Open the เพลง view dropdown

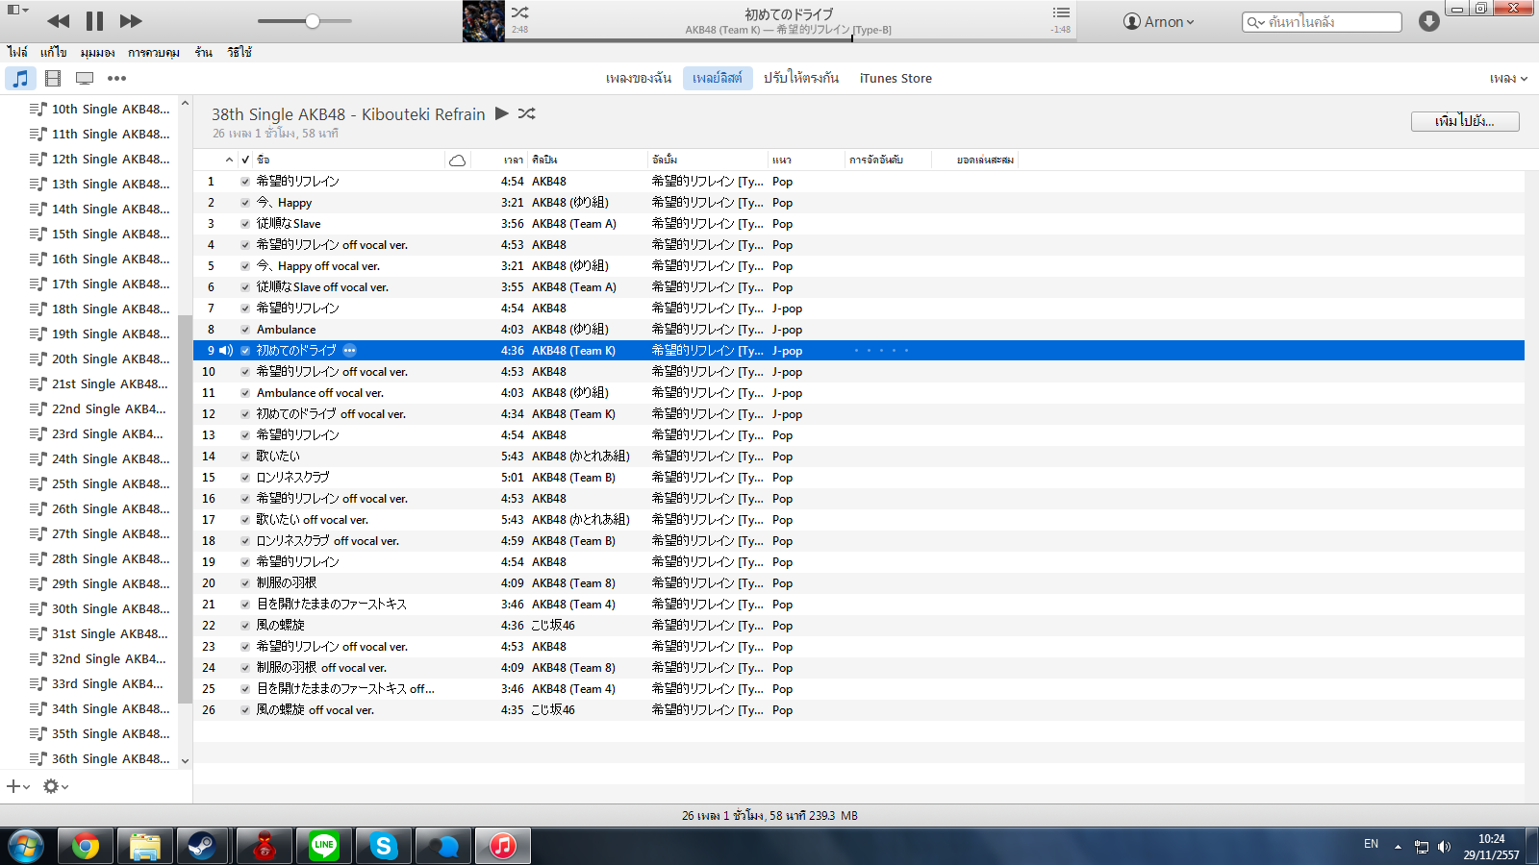(x=1508, y=78)
